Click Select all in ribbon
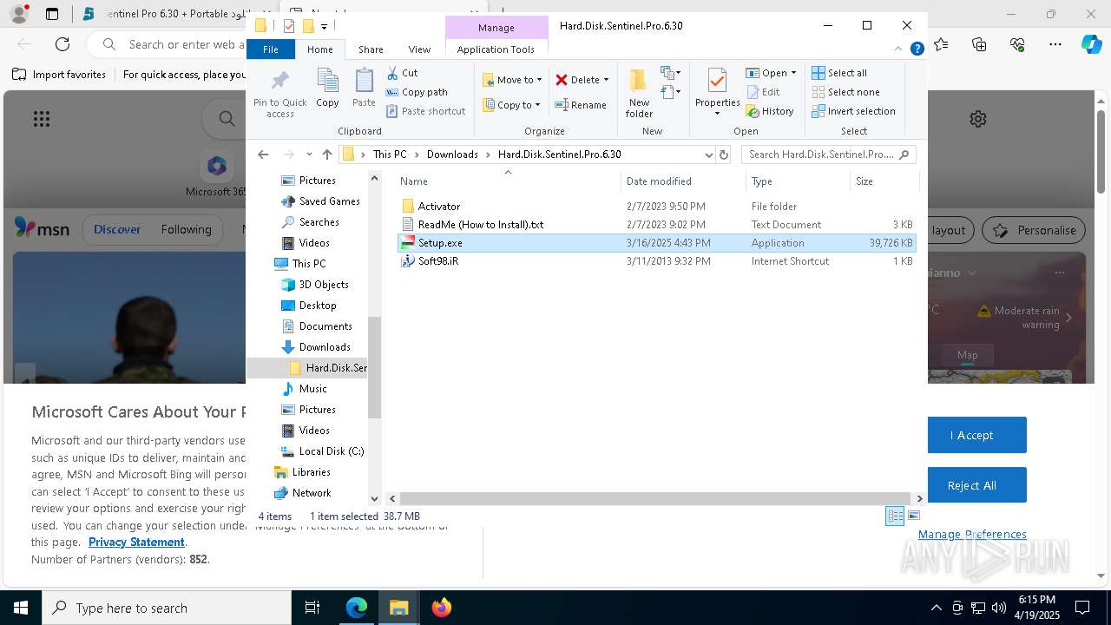The width and height of the screenshot is (1111, 625). [839, 73]
